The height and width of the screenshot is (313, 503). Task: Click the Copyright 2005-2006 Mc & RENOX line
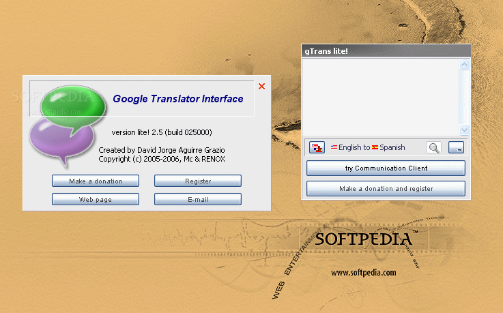point(162,159)
